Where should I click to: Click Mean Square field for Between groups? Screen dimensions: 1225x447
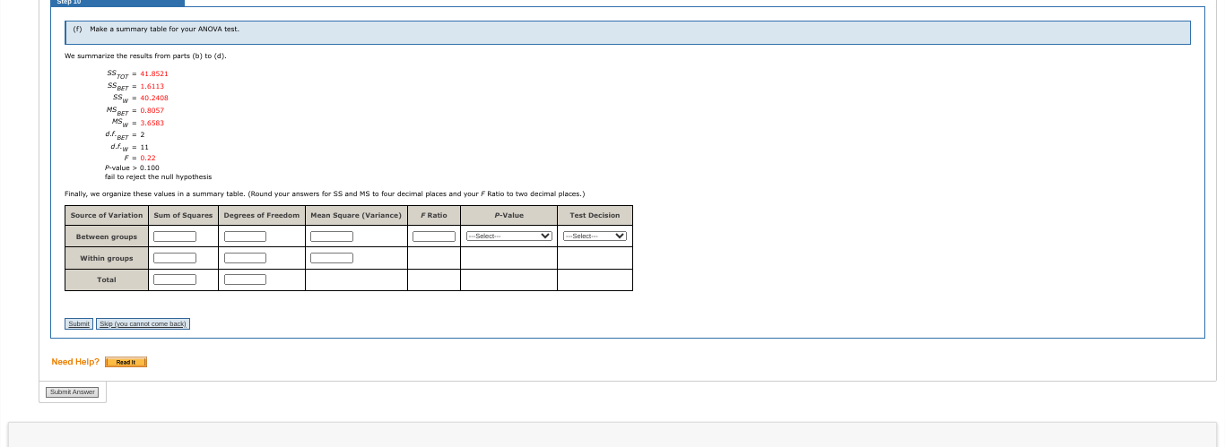point(332,236)
